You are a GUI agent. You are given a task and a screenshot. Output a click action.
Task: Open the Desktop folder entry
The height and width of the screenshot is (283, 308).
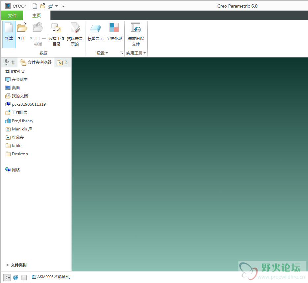pos(16,154)
